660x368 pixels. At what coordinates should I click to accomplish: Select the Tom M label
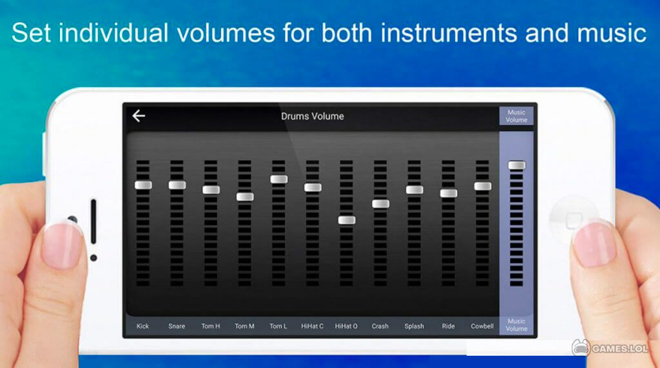point(244,326)
